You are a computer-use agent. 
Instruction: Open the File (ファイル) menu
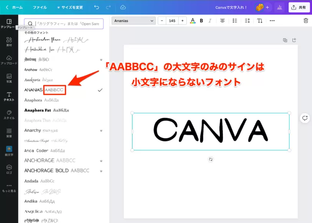click(40, 7)
